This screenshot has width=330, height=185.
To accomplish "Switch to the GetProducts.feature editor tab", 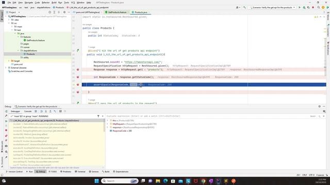I will 117,12.
